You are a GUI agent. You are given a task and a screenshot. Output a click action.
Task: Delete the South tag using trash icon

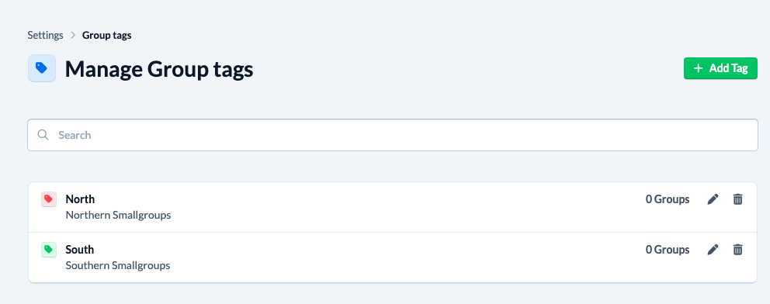[737, 250]
